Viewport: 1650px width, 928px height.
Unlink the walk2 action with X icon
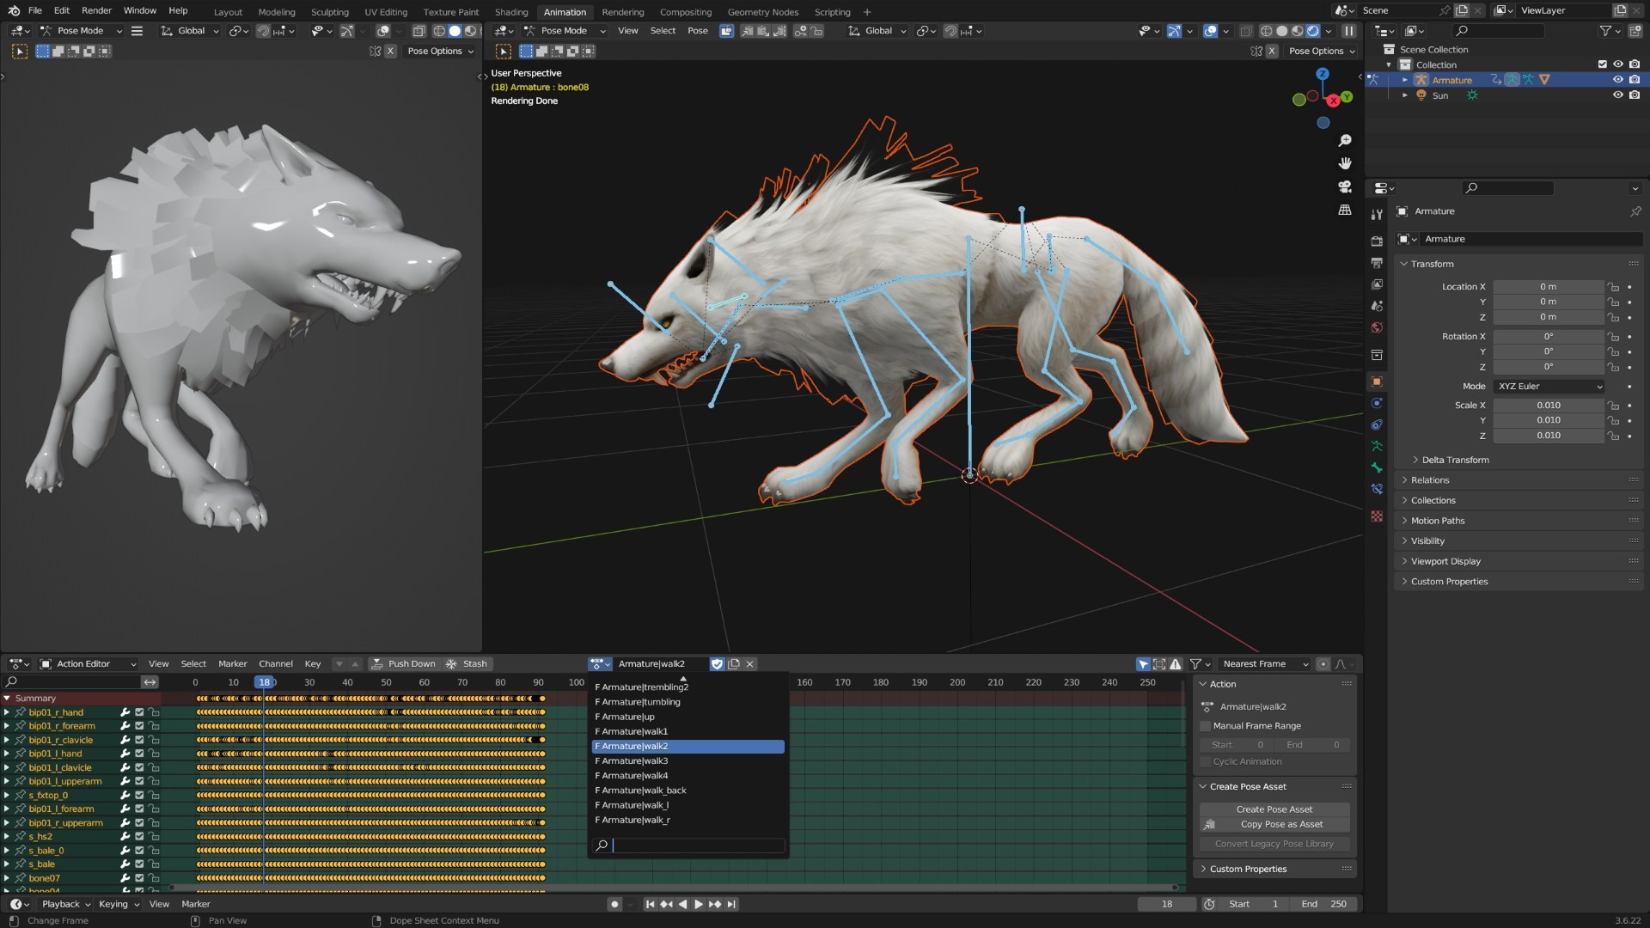[x=749, y=663]
